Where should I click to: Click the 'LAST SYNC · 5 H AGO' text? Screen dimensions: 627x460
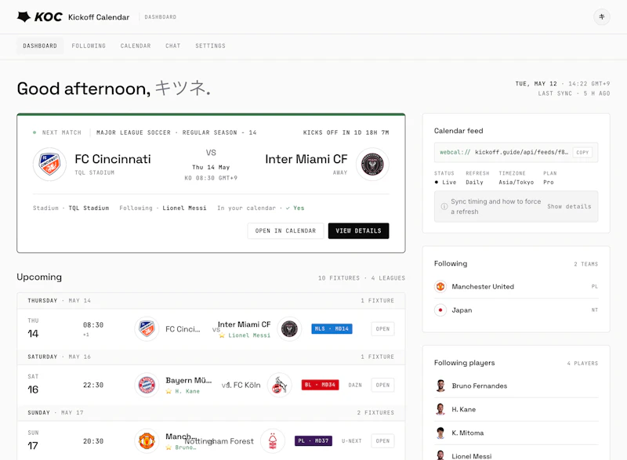coord(574,93)
